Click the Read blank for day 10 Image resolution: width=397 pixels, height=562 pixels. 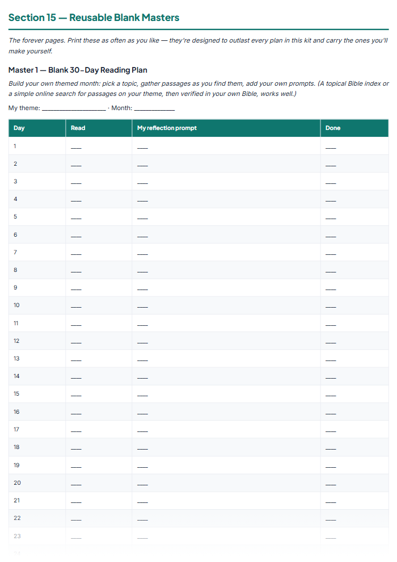click(x=76, y=307)
